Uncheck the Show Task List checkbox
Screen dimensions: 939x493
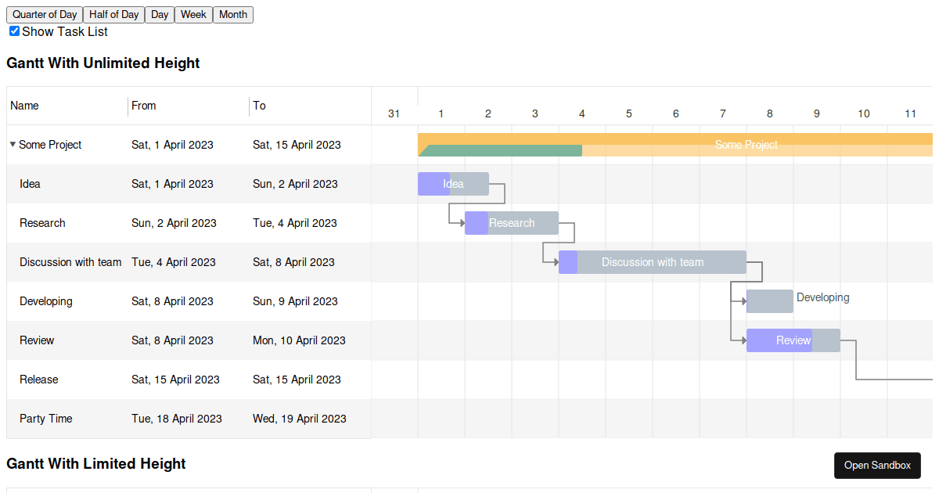(13, 31)
